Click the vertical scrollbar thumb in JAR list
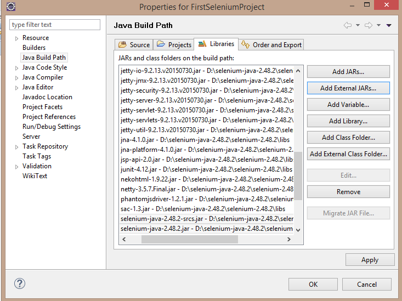 coord(298,175)
